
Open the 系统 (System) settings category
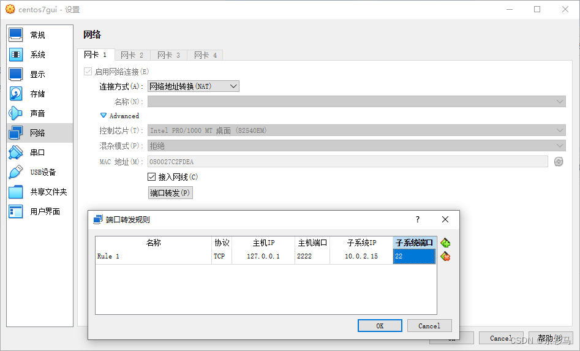(37, 55)
